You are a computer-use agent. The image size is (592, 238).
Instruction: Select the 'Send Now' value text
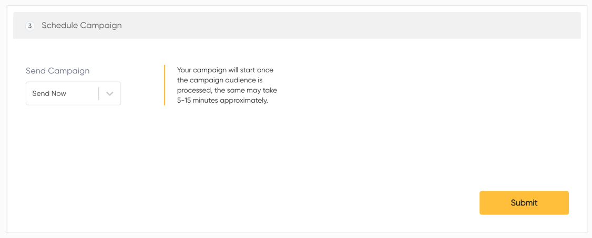pos(49,93)
